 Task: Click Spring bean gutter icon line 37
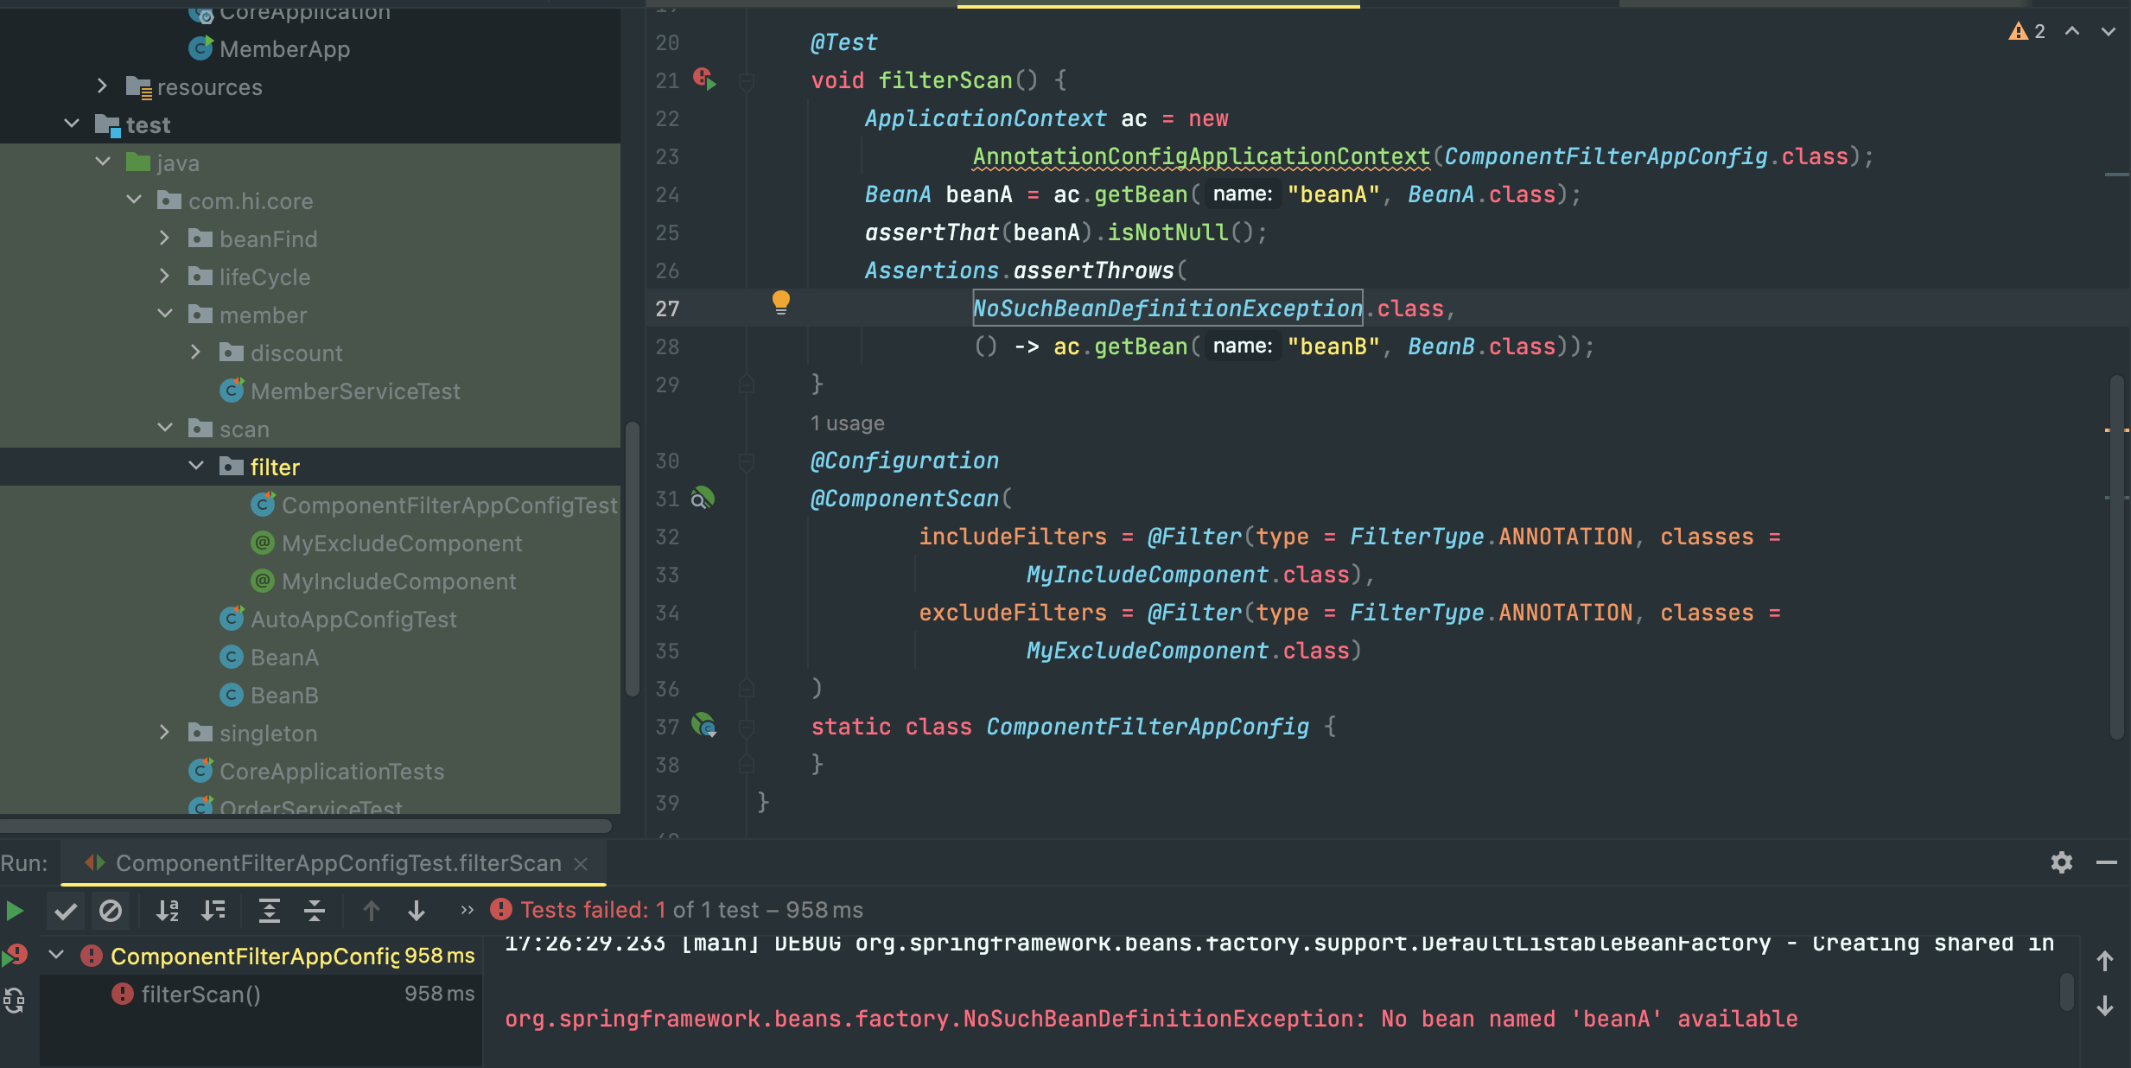pos(704,726)
